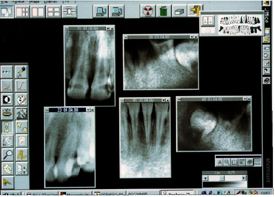Select the black-white contrast circle tool
275x197 pixels.
7,100
